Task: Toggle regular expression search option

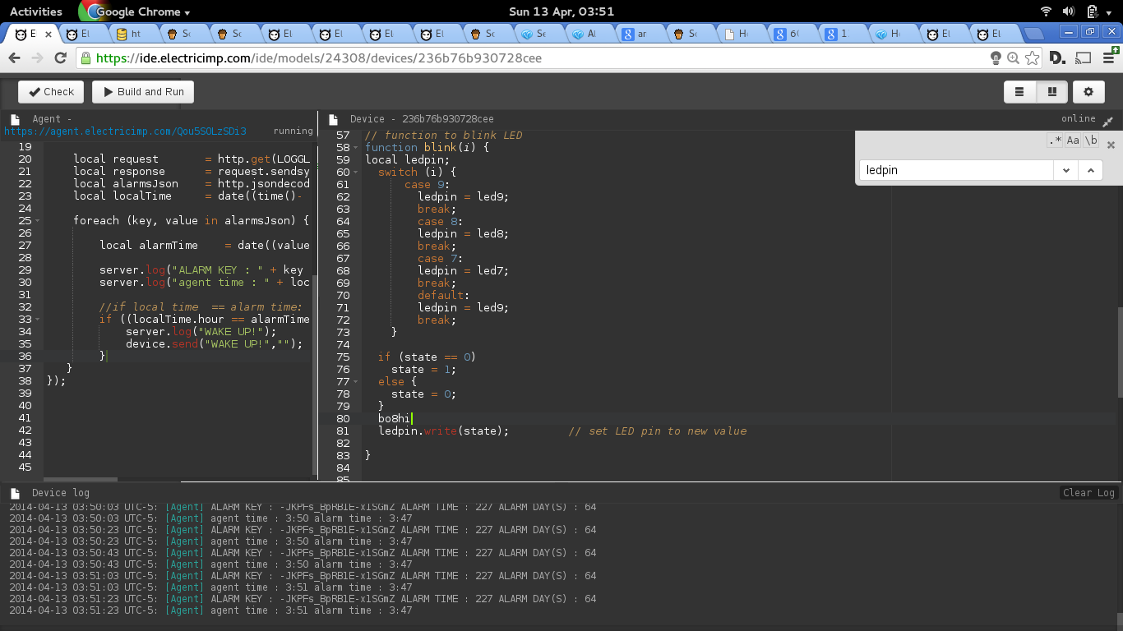Action: (1055, 140)
